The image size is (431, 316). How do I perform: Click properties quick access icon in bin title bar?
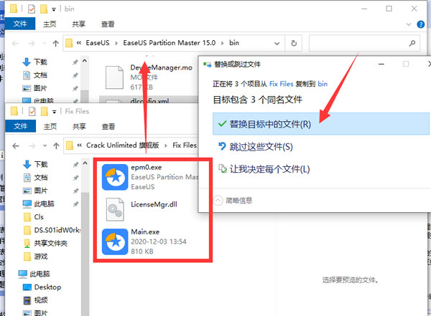click(x=32, y=9)
